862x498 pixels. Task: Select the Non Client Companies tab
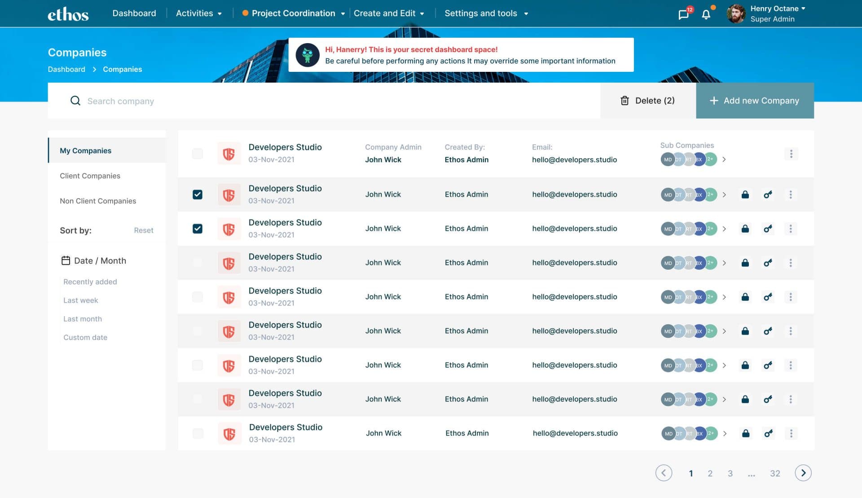pyautogui.click(x=98, y=201)
